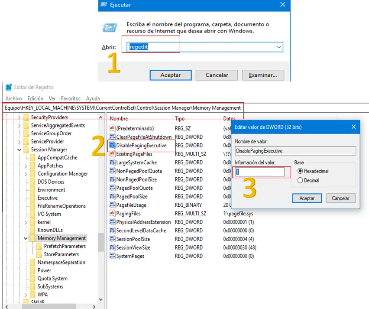Select NonPagedPoolSize DWORD icon
This screenshot has width=369, height=309.
click(112, 179)
